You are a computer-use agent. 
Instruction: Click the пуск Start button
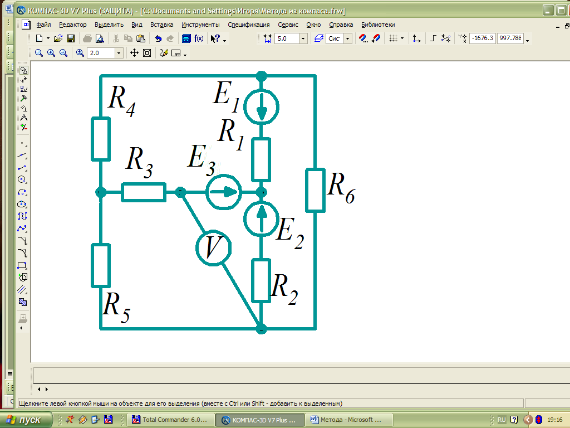tap(27, 420)
